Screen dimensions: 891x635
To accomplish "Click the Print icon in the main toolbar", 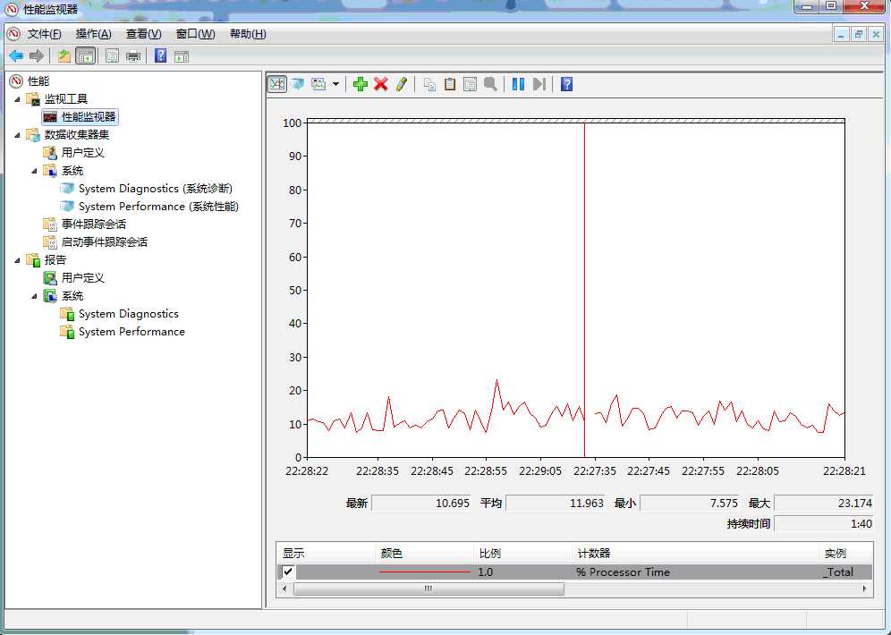I will pos(133,55).
